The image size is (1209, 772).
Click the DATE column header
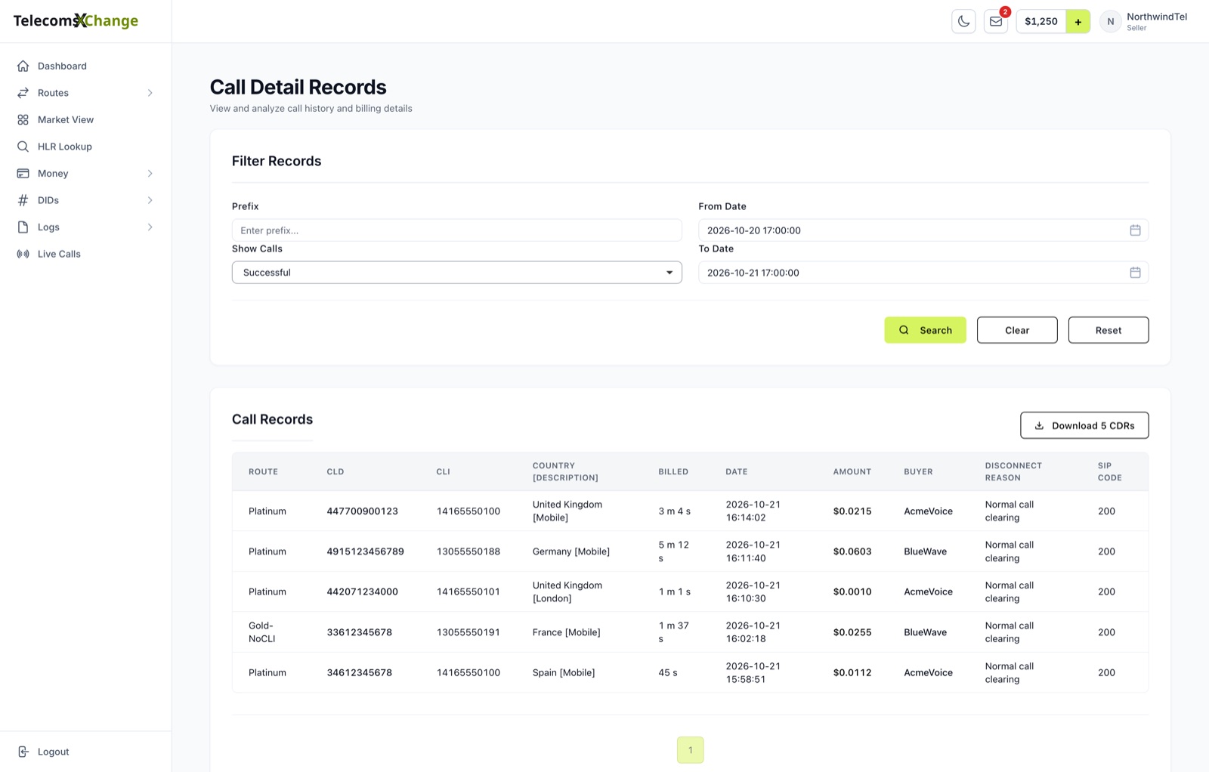[737, 471]
